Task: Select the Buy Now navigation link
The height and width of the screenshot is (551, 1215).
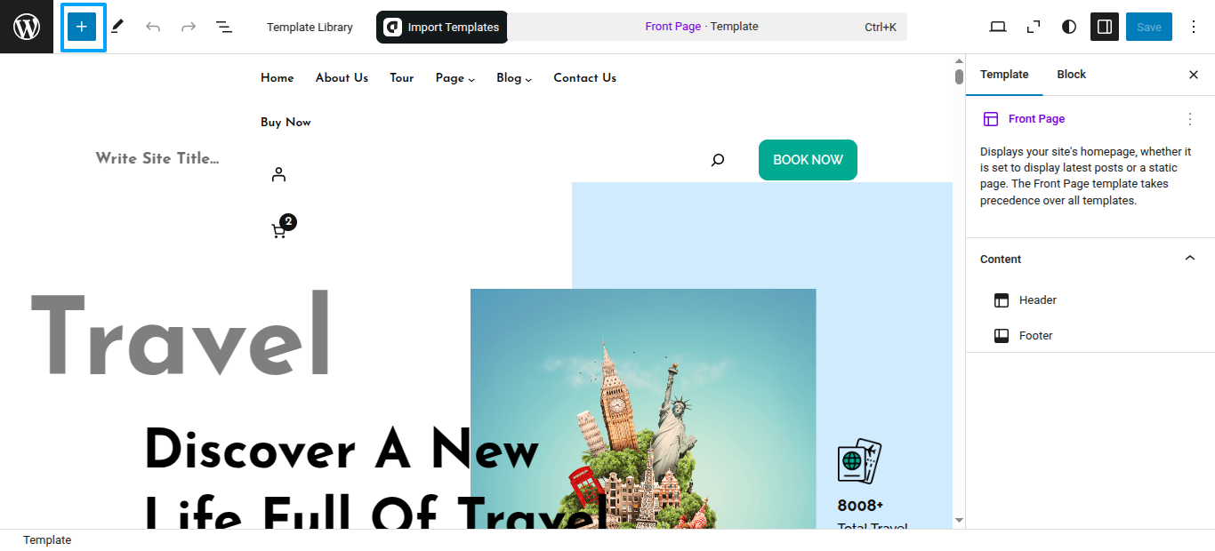Action: pos(286,123)
